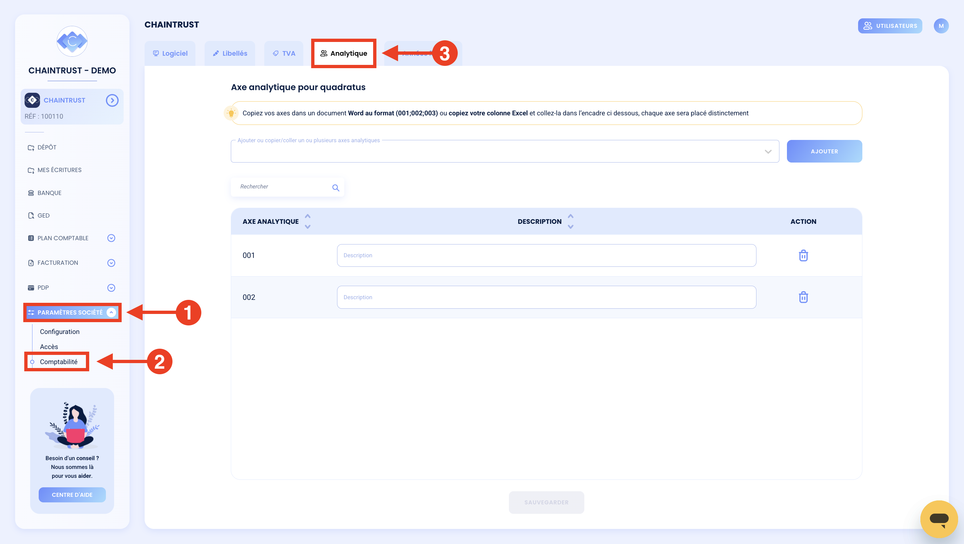Click the ACTION column header
The image size is (964, 544).
pos(803,222)
